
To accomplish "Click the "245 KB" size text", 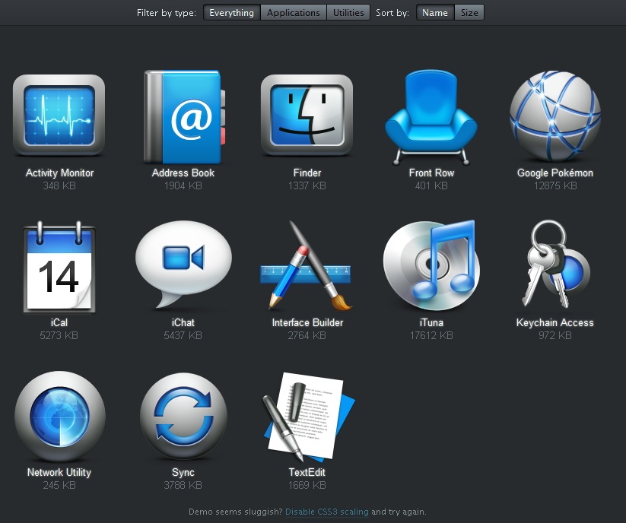I will [x=59, y=486].
